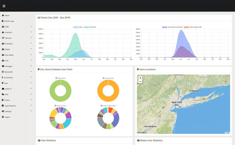Expand the Bandwidth menu chevron

31,71
